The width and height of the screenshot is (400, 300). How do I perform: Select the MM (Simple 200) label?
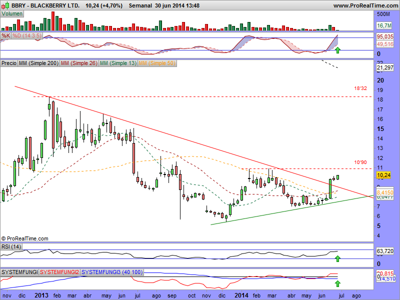pos(39,63)
